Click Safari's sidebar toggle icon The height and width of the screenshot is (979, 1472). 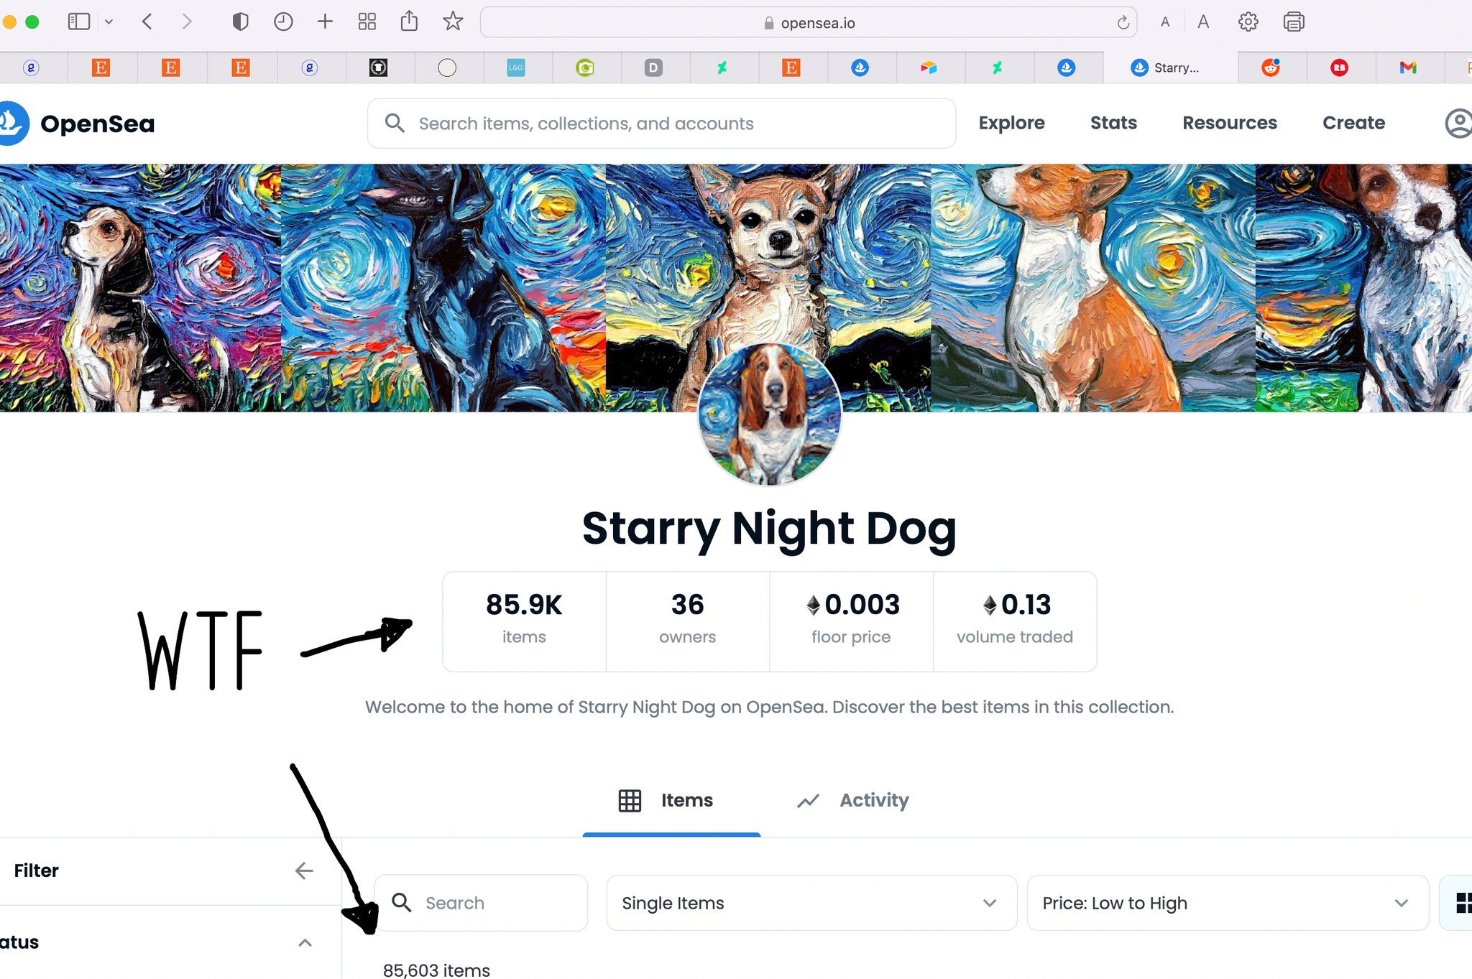click(78, 22)
